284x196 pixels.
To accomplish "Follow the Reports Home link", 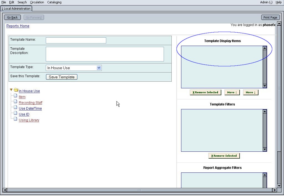I will (x=18, y=26).
